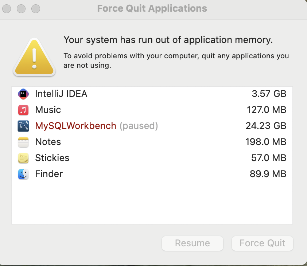Click the yellow warning triangle icon
The width and height of the screenshot is (307, 266).
pos(34,57)
